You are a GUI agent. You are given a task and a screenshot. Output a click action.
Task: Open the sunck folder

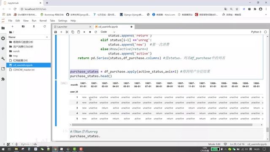pyautogui.click(x=29, y=51)
